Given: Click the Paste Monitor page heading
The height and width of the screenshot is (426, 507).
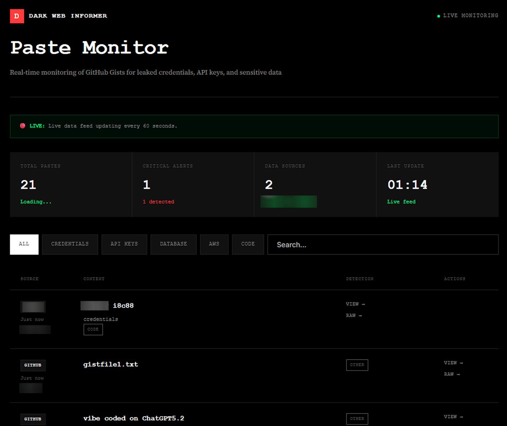Looking at the screenshot, I should [x=89, y=47].
